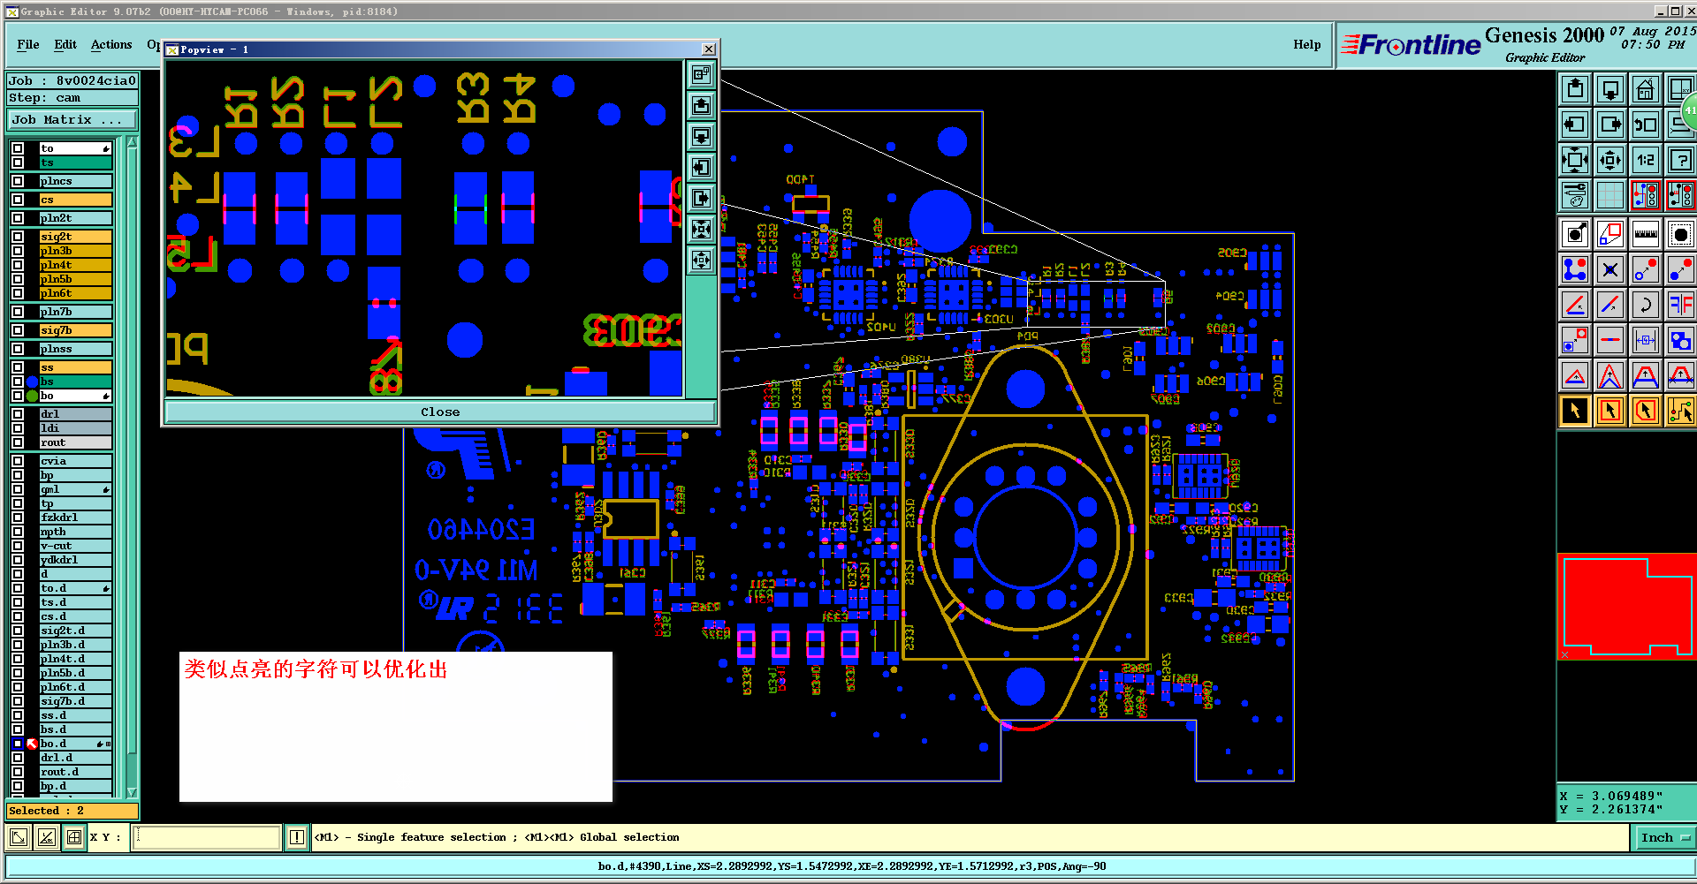Close the Popview window via Close button

(440, 412)
